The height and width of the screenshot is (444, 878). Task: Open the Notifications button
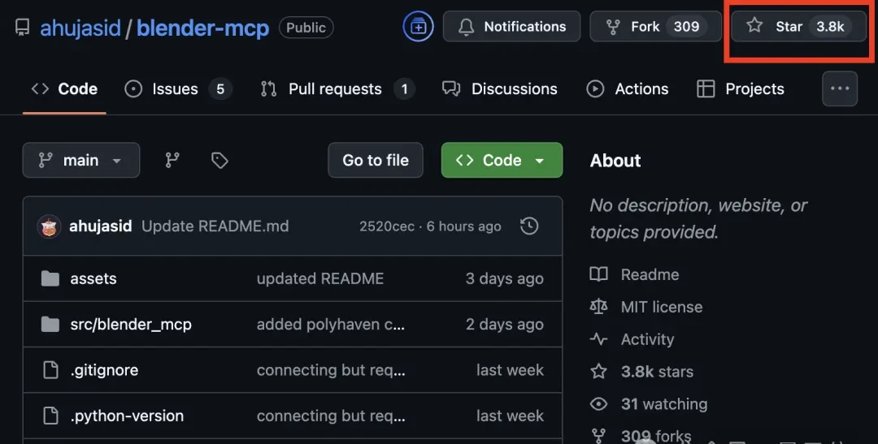tap(511, 26)
